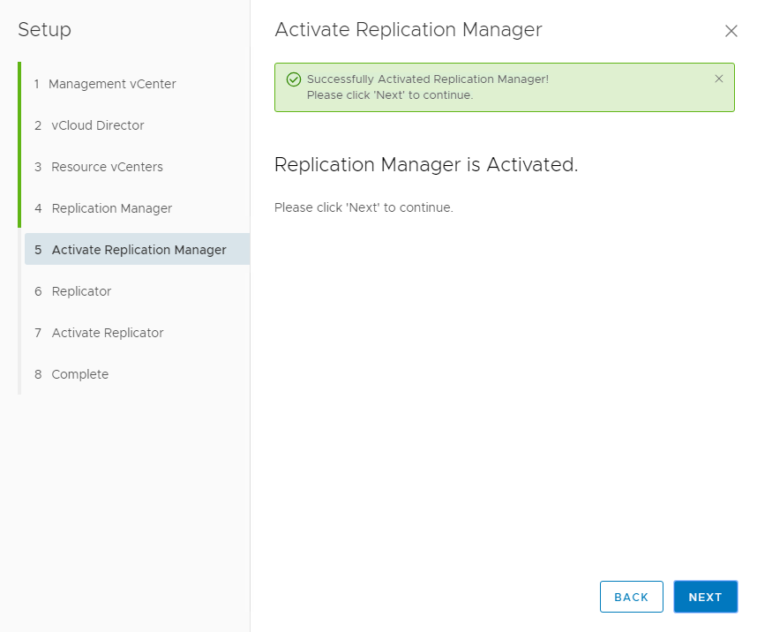Click the 'Replication Manager is Activated.' heading
757x632 pixels.
coord(426,165)
